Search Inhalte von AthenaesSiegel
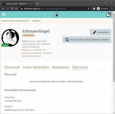 point(87,40)
